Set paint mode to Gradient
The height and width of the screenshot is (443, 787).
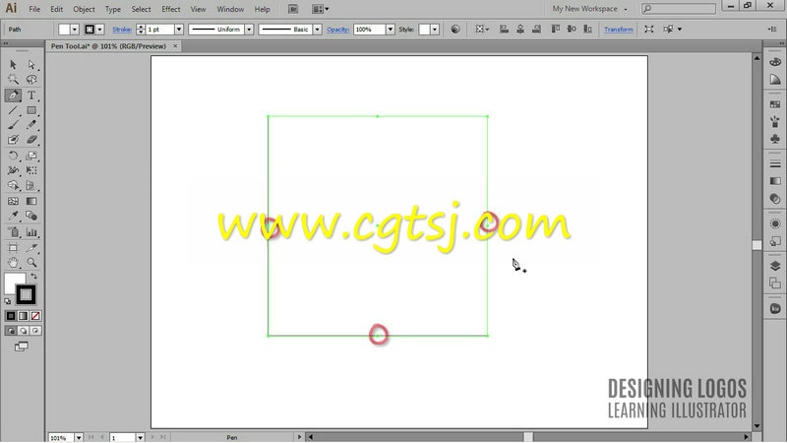23,316
